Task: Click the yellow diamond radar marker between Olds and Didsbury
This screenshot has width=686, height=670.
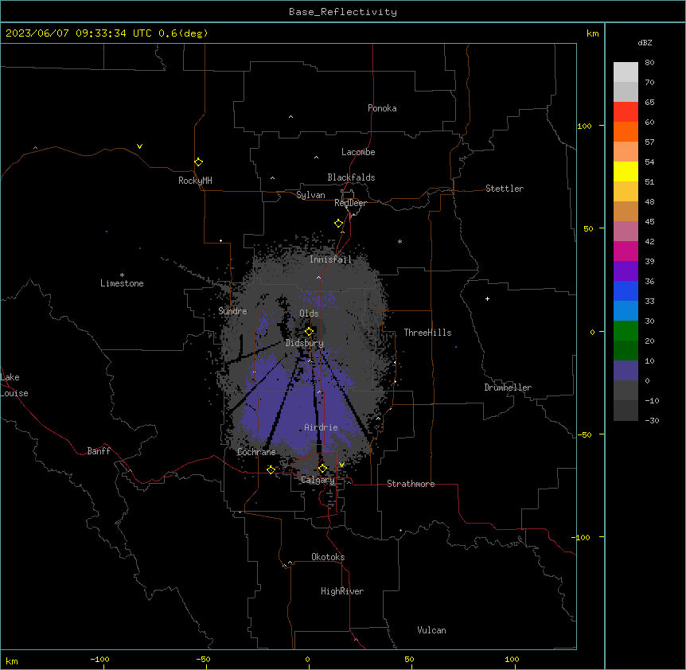Action: 309,331
